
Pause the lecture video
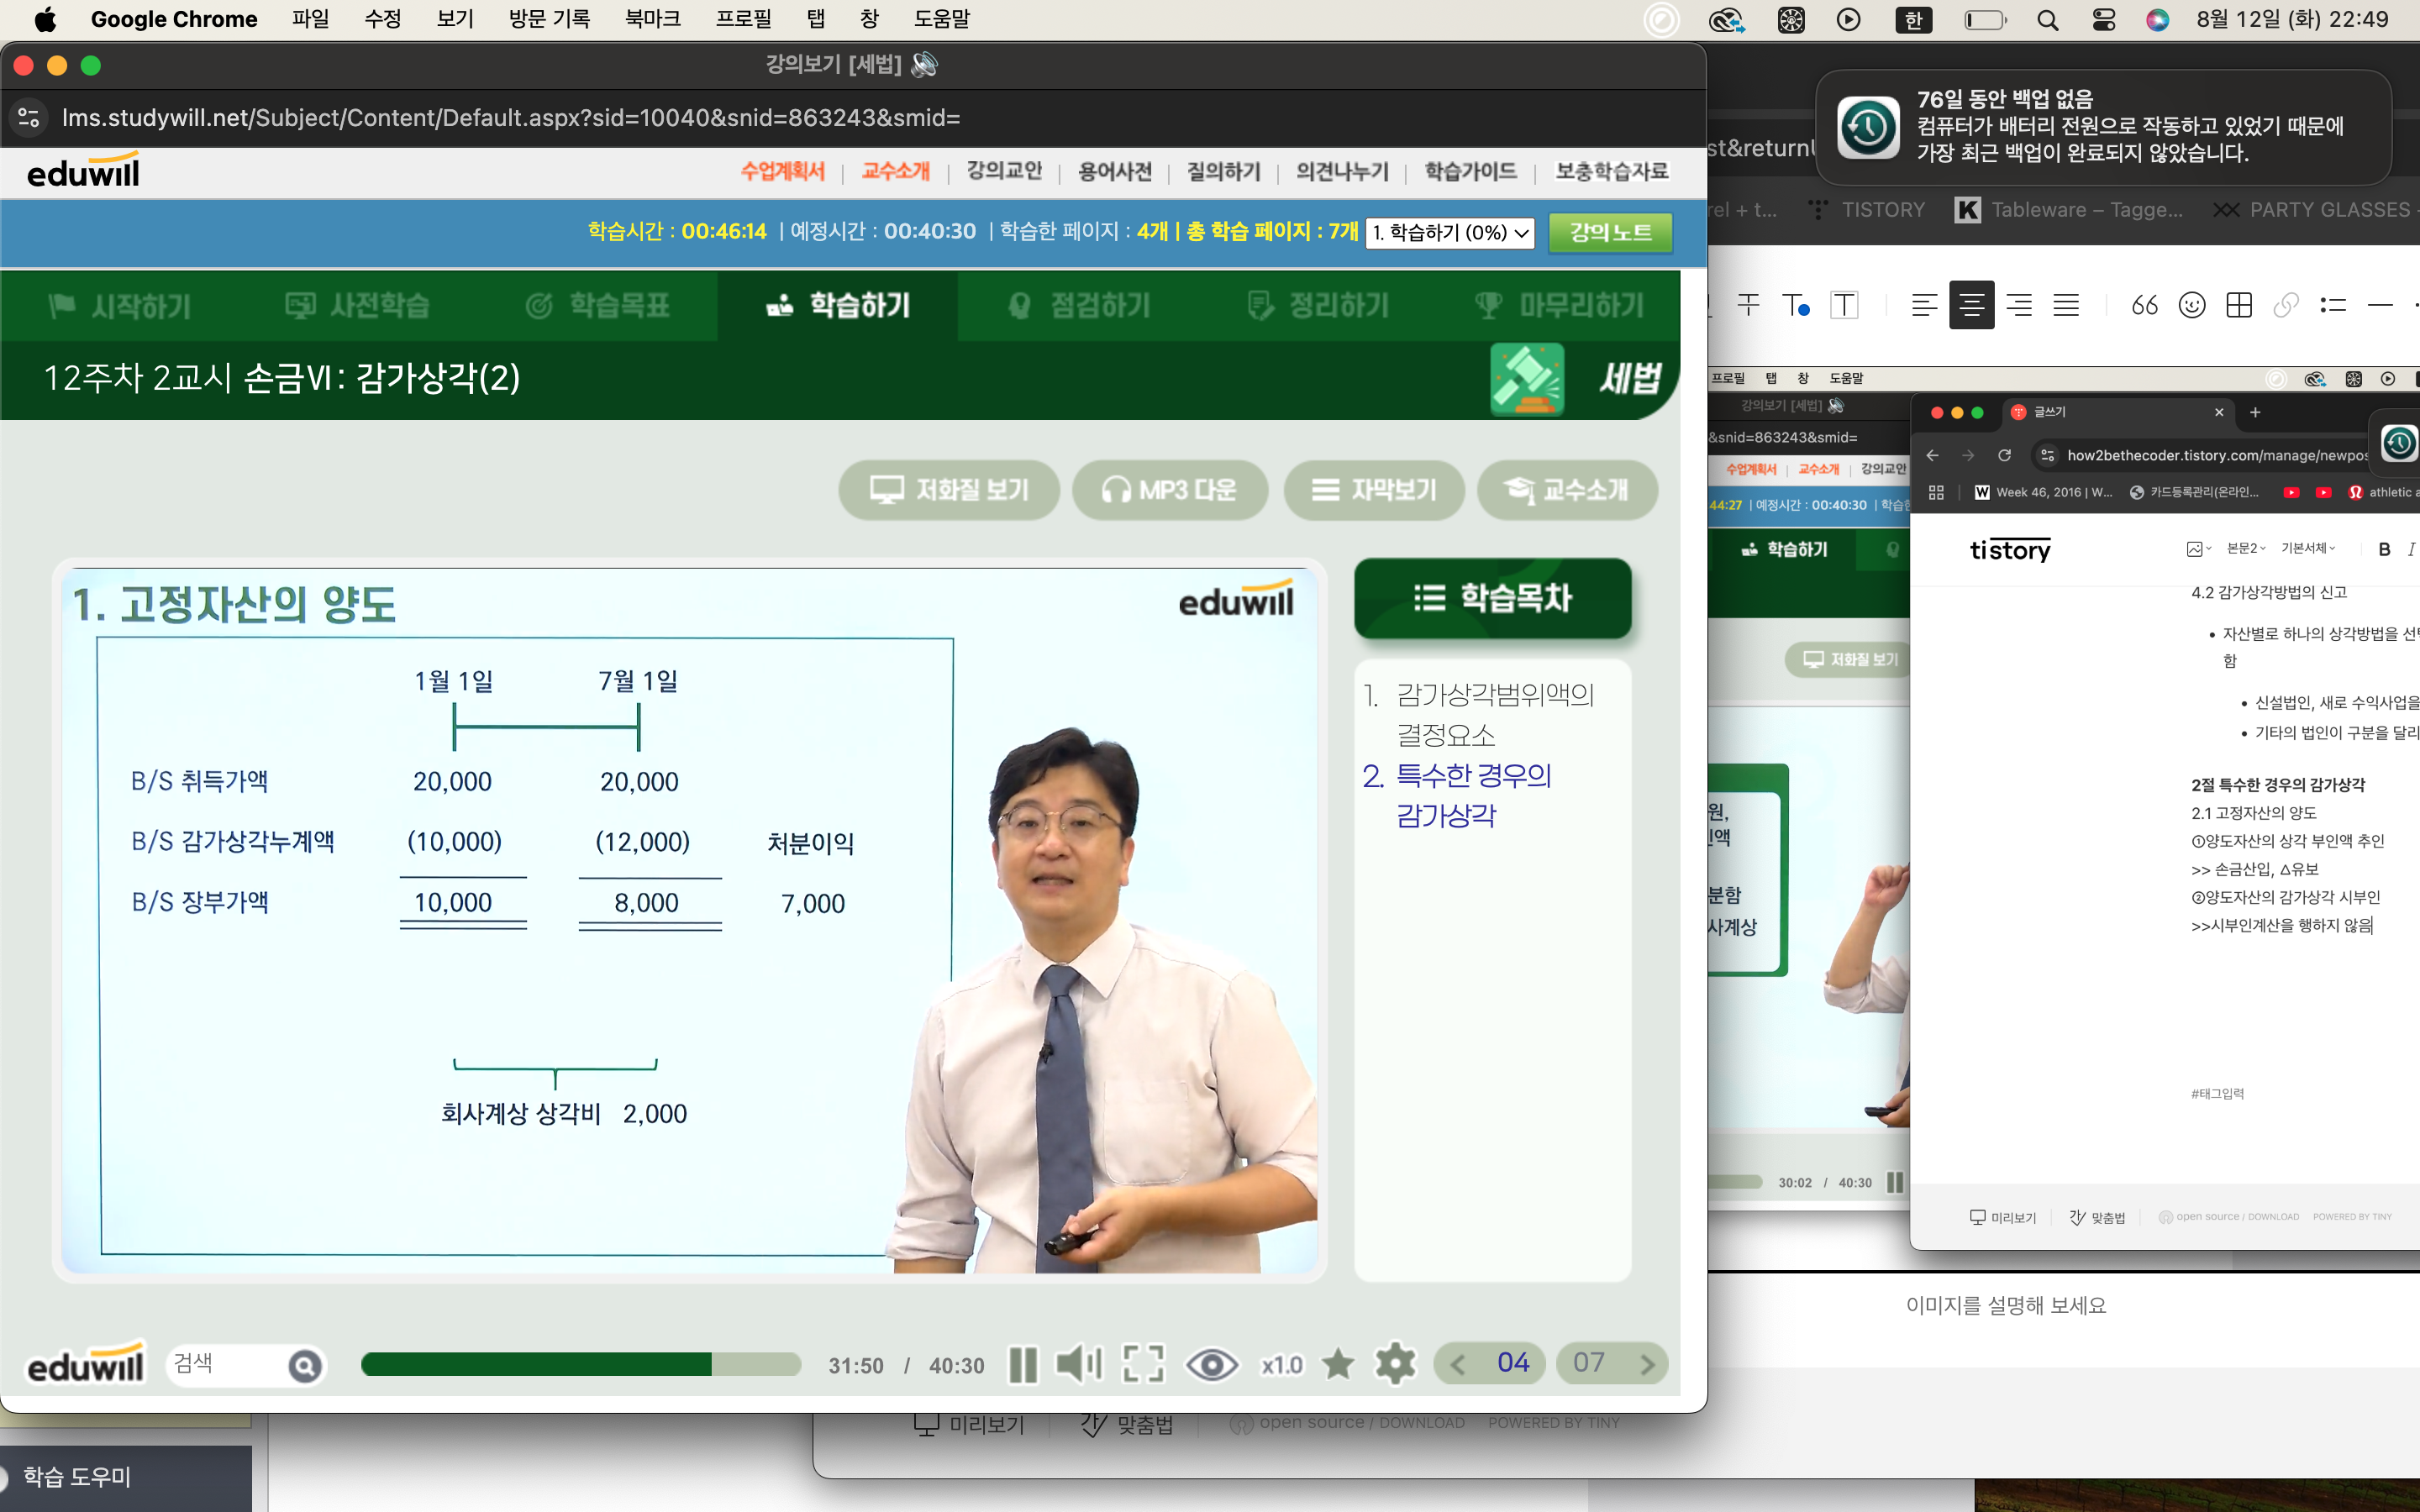coord(1022,1364)
